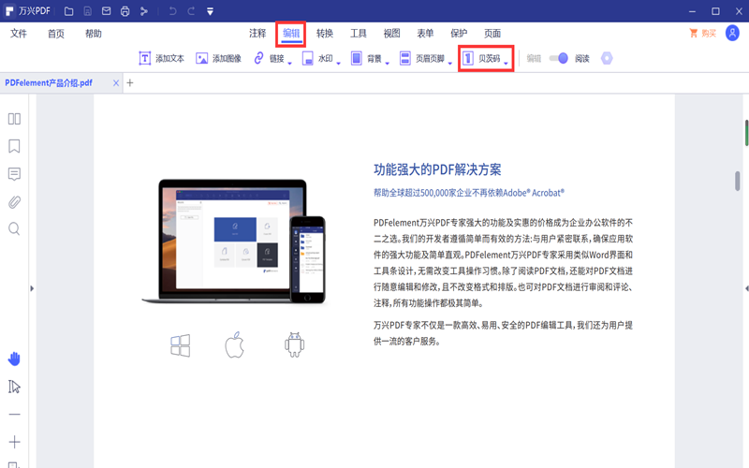Add a new tab with plus button
This screenshot has width=749, height=468.
pos(130,82)
